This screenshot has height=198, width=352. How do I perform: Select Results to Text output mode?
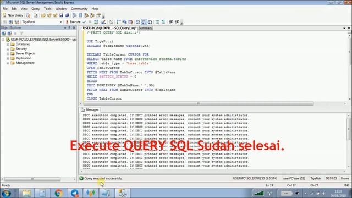click(x=138, y=22)
